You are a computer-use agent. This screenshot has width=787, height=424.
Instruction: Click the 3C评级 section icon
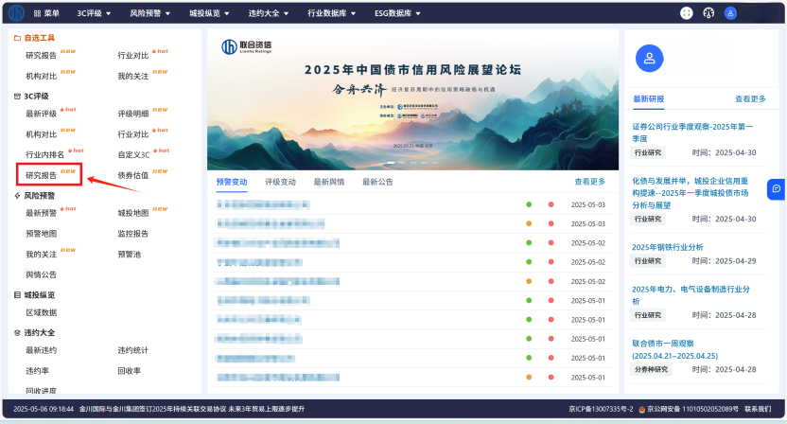pos(17,96)
